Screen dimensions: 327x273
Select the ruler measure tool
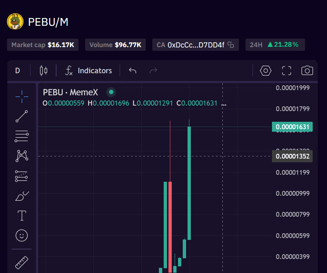[x=22, y=263]
